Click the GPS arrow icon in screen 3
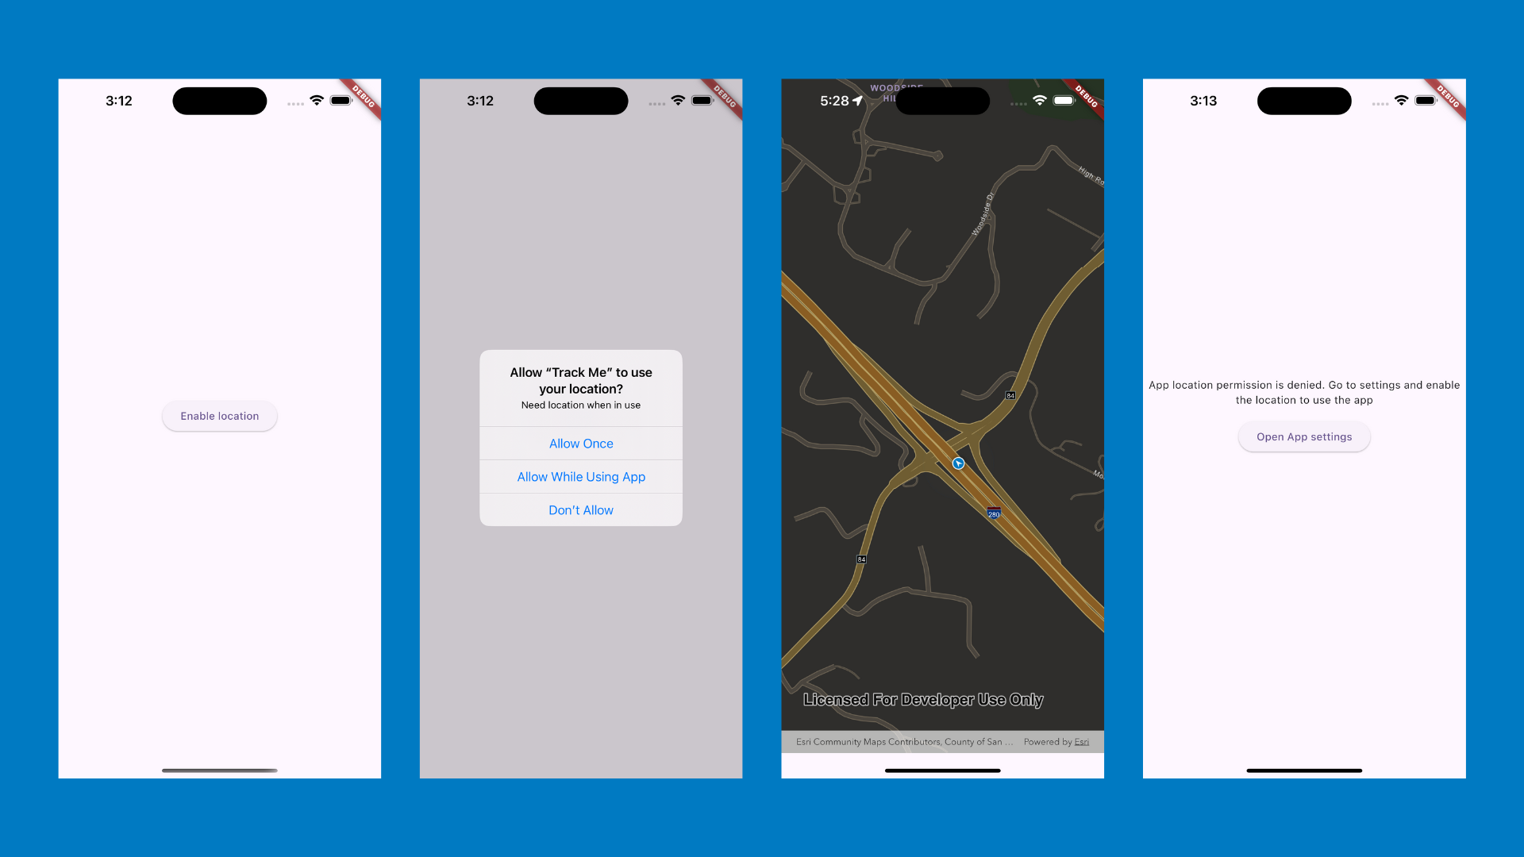The height and width of the screenshot is (857, 1524). [x=860, y=101]
